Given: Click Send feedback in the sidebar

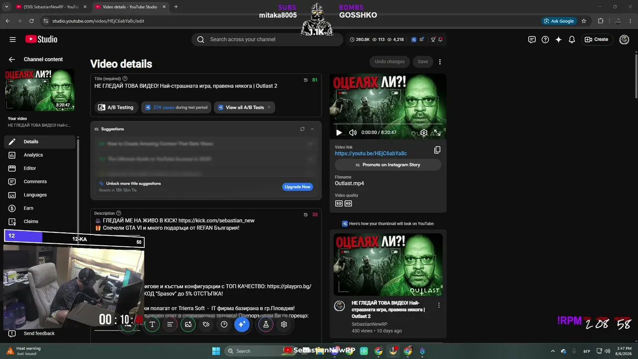Looking at the screenshot, I should coord(40,334).
